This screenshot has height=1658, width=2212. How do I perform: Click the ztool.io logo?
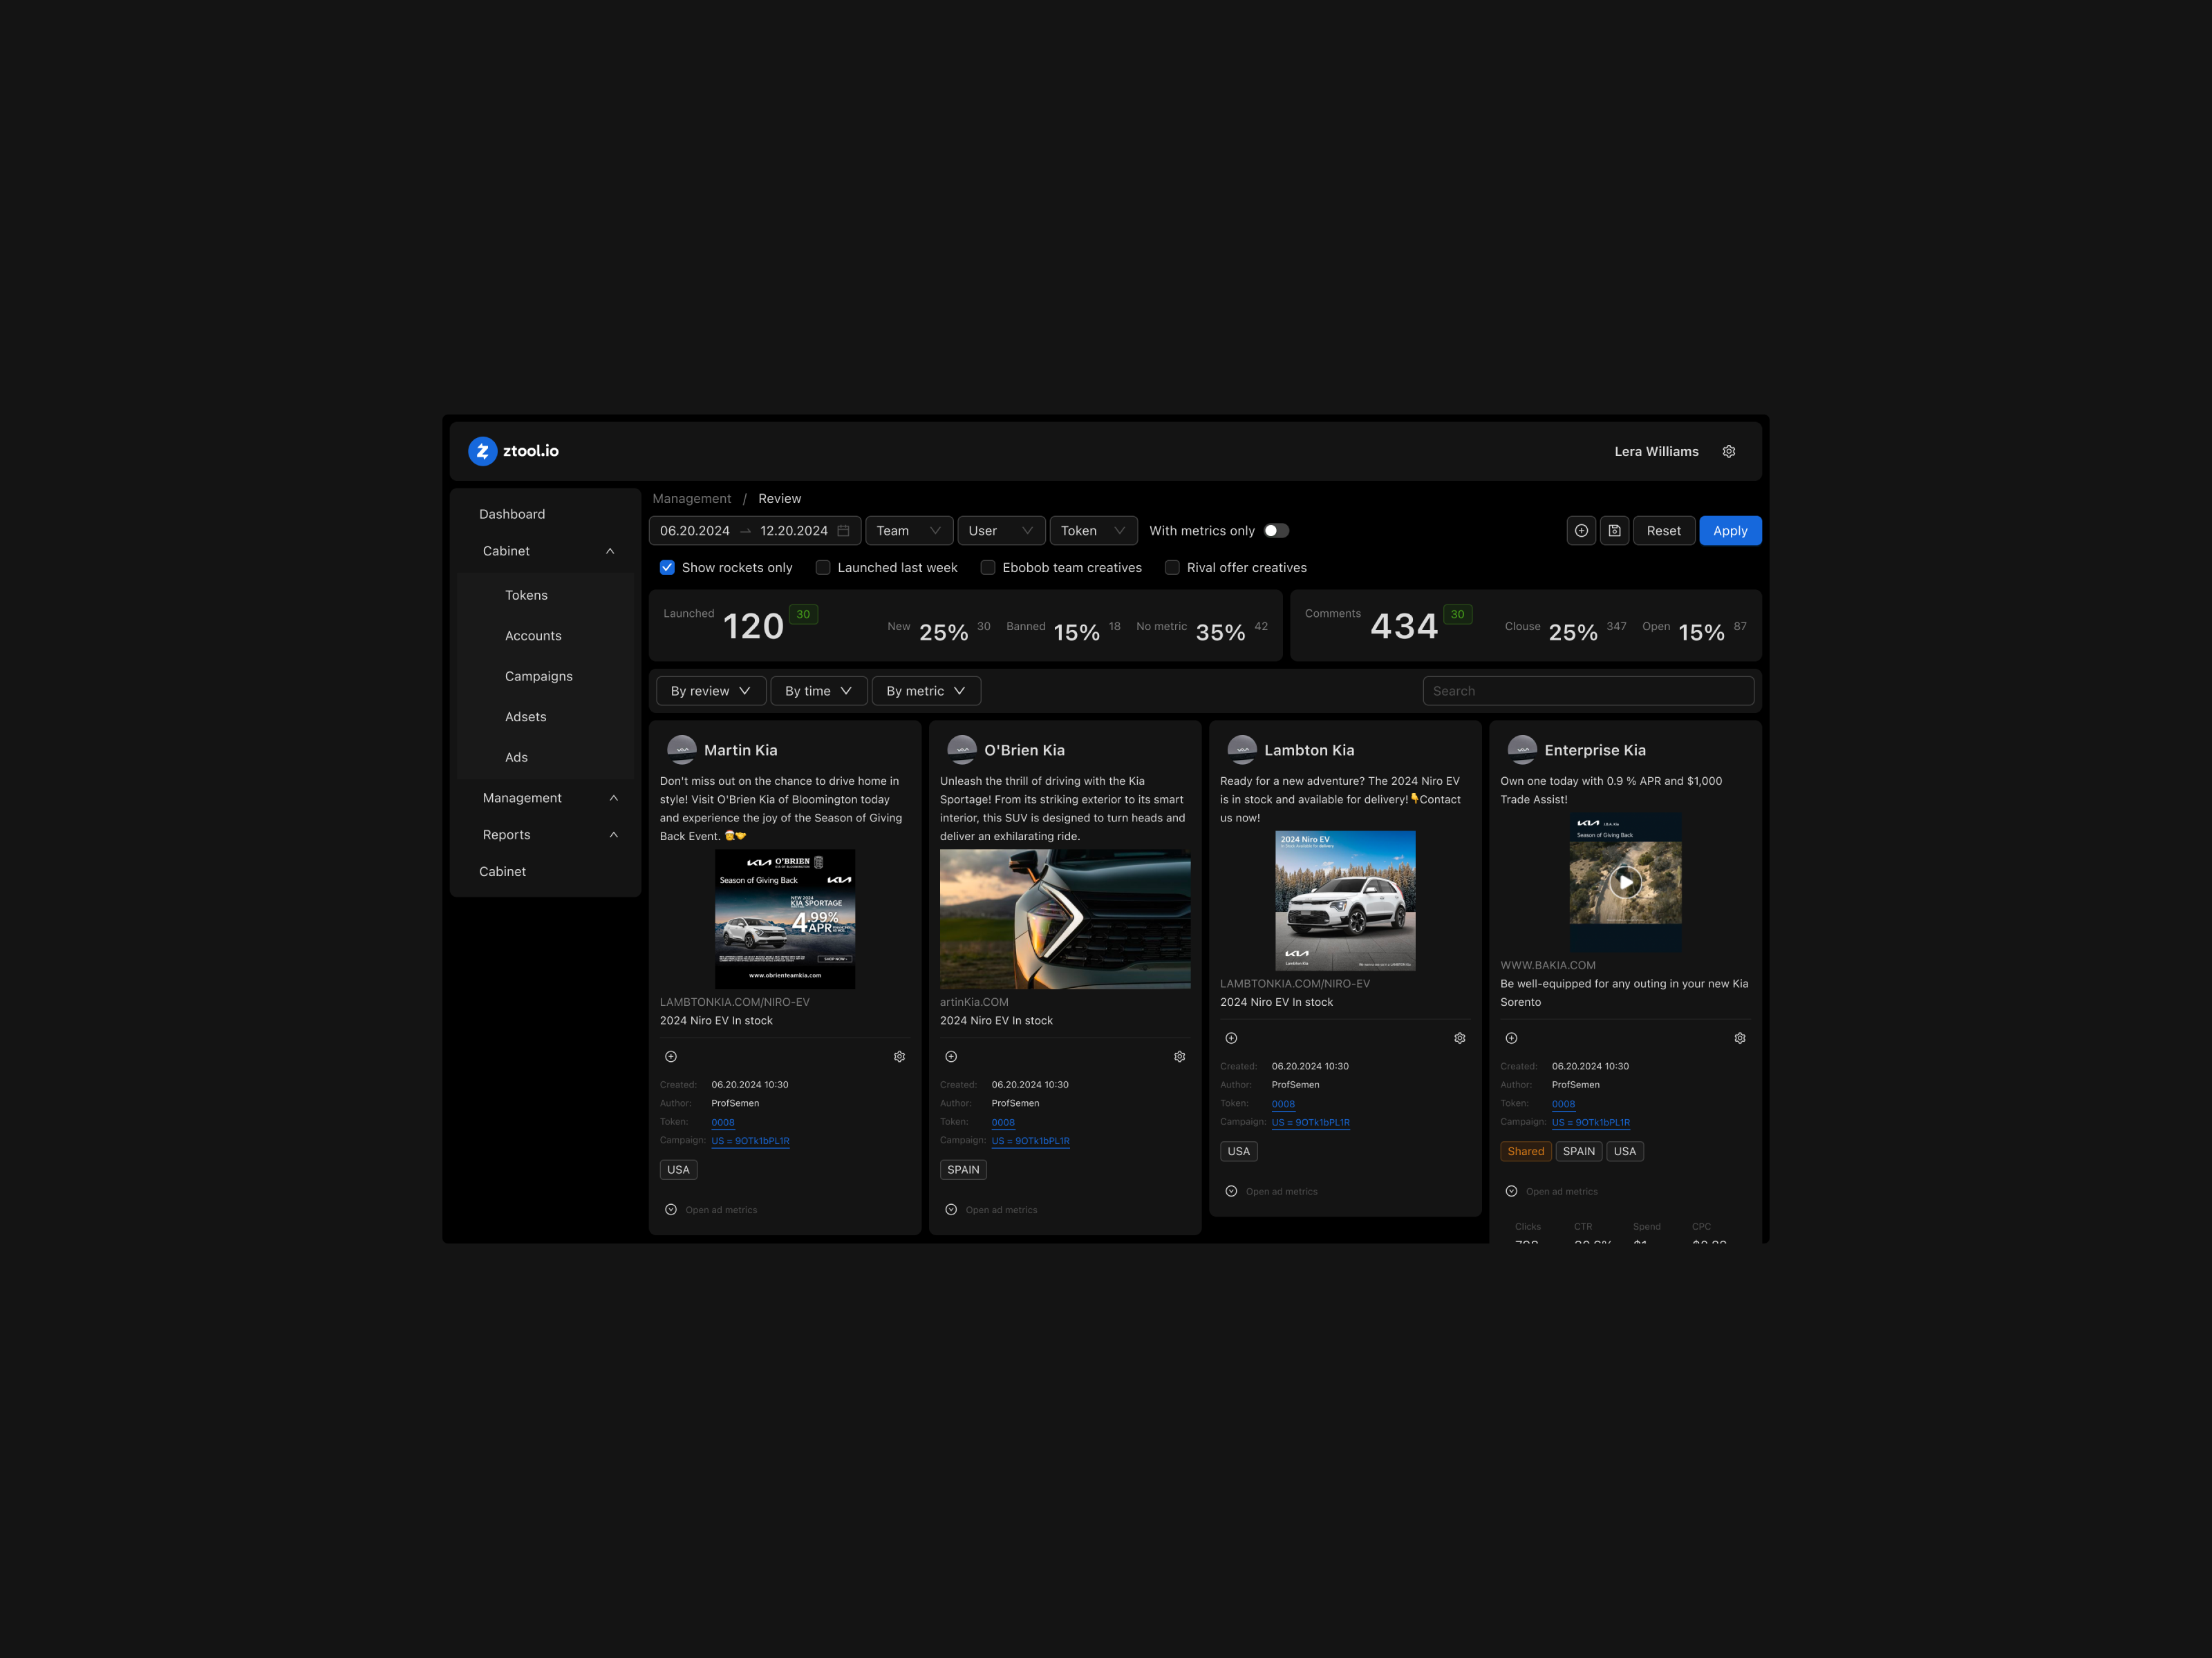coord(512,450)
